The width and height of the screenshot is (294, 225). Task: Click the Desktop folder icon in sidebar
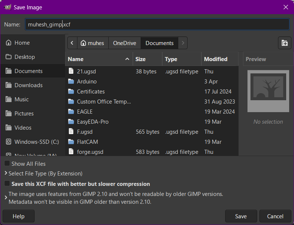click(9, 57)
